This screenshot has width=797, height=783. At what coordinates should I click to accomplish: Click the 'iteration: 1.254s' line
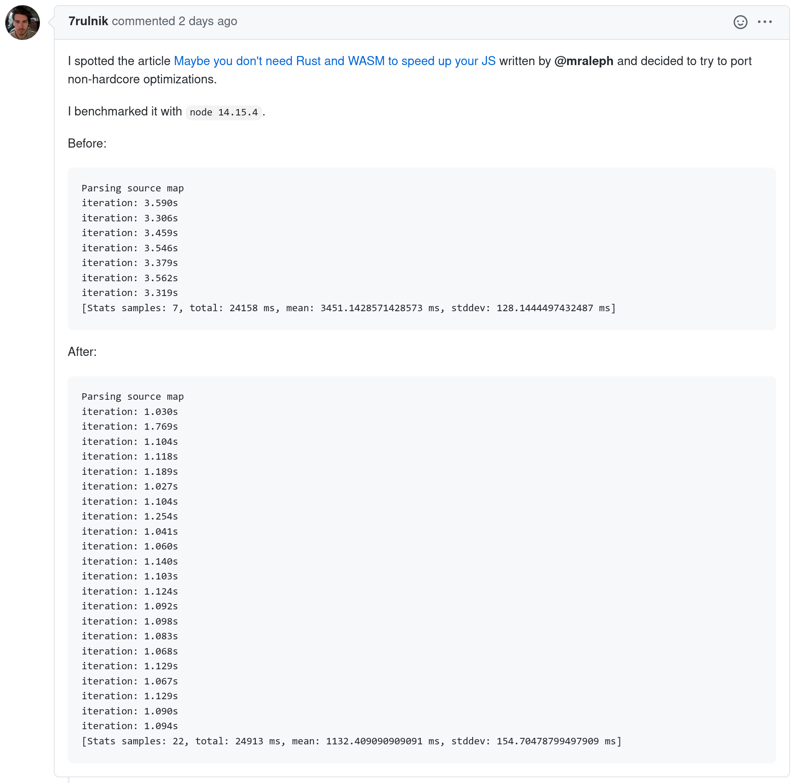(x=130, y=517)
